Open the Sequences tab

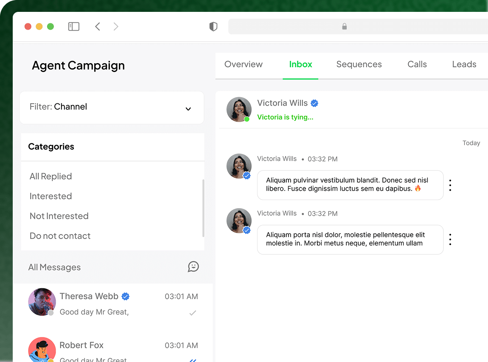point(359,64)
